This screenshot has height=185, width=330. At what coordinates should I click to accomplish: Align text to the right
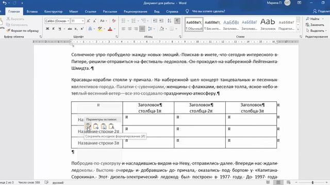136,29
